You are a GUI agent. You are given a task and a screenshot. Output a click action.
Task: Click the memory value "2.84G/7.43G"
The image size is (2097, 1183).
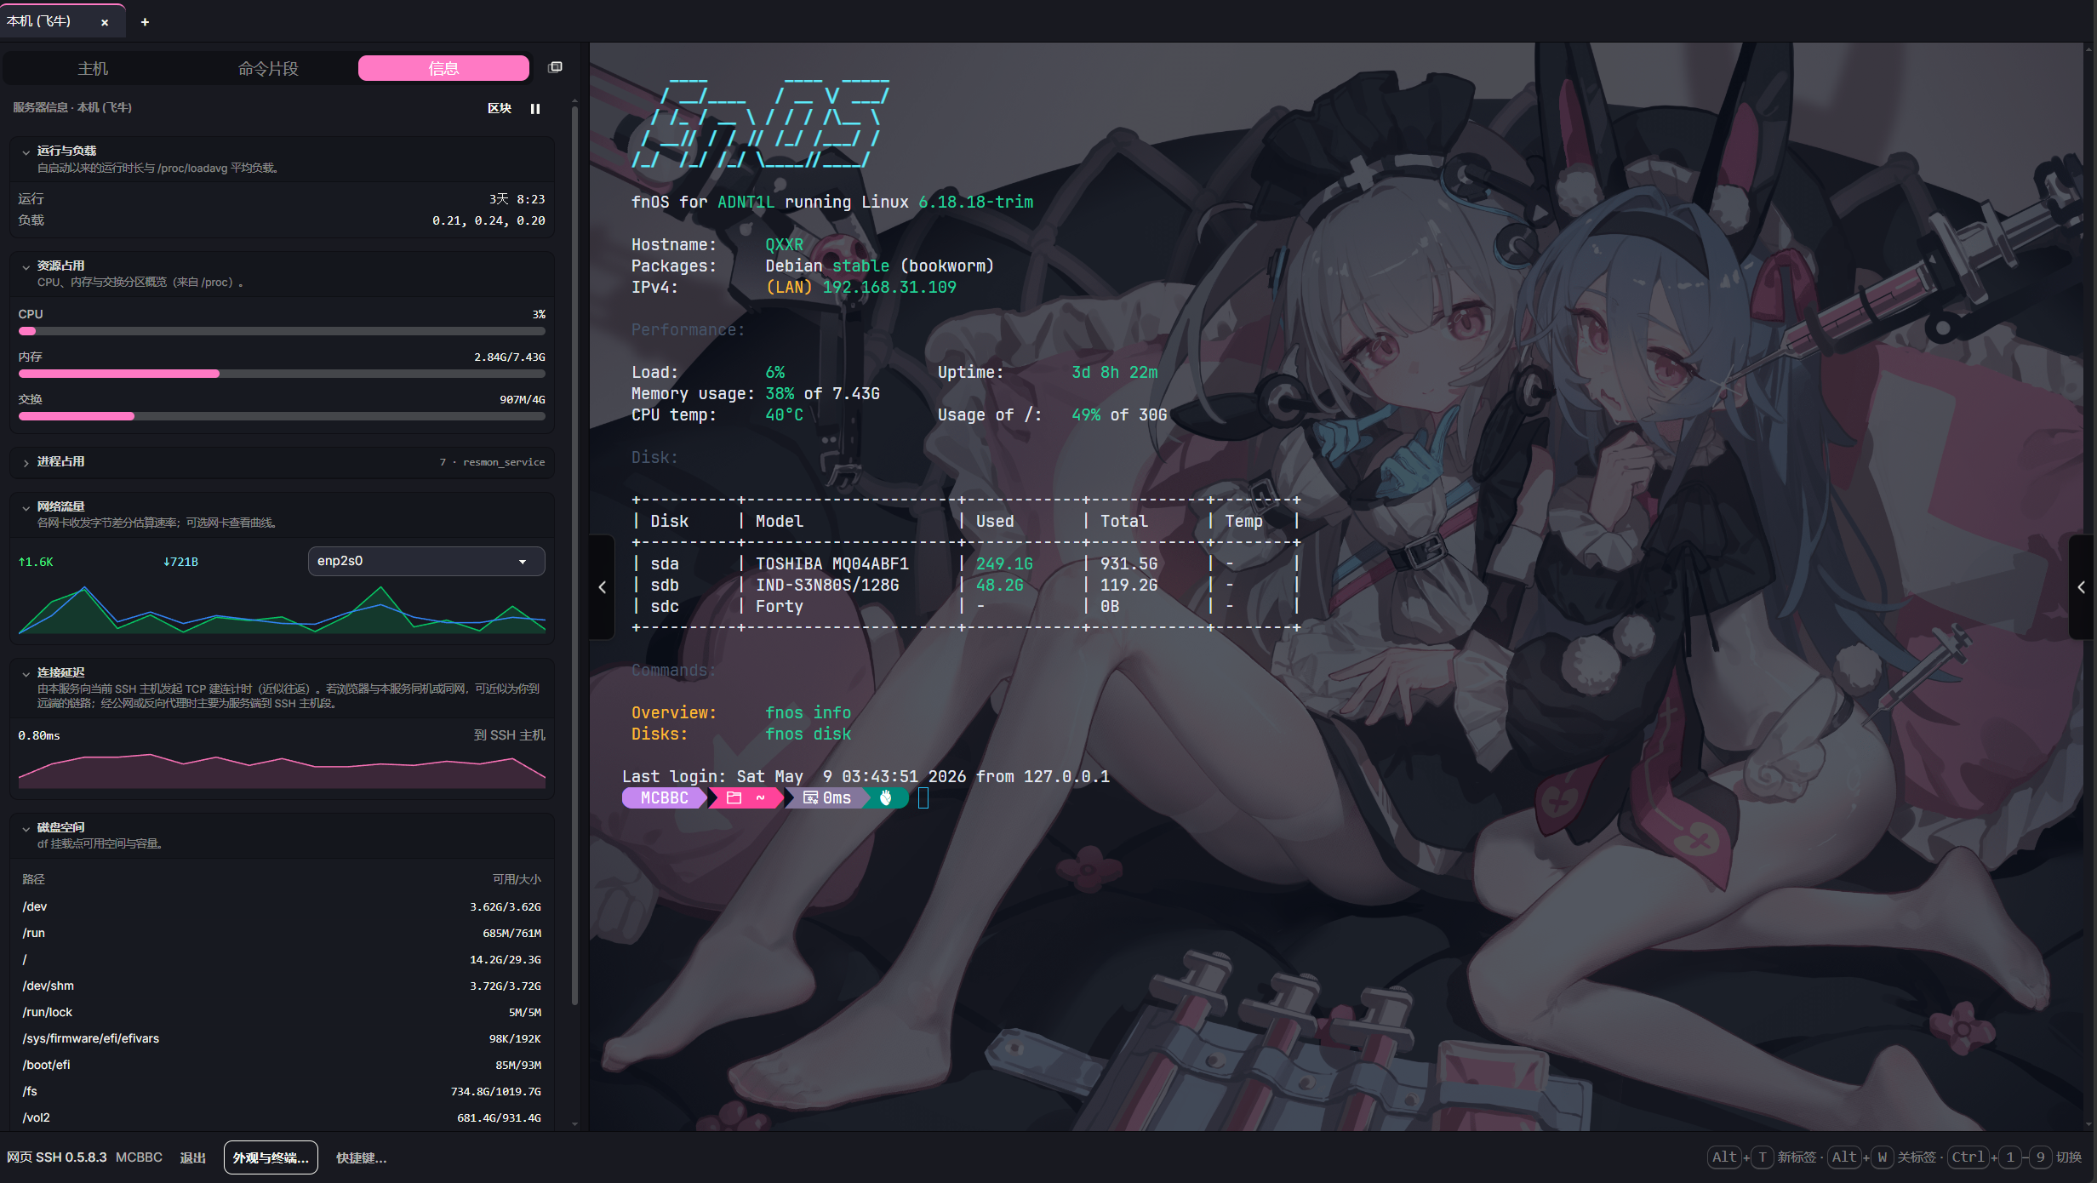pyautogui.click(x=510, y=357)
